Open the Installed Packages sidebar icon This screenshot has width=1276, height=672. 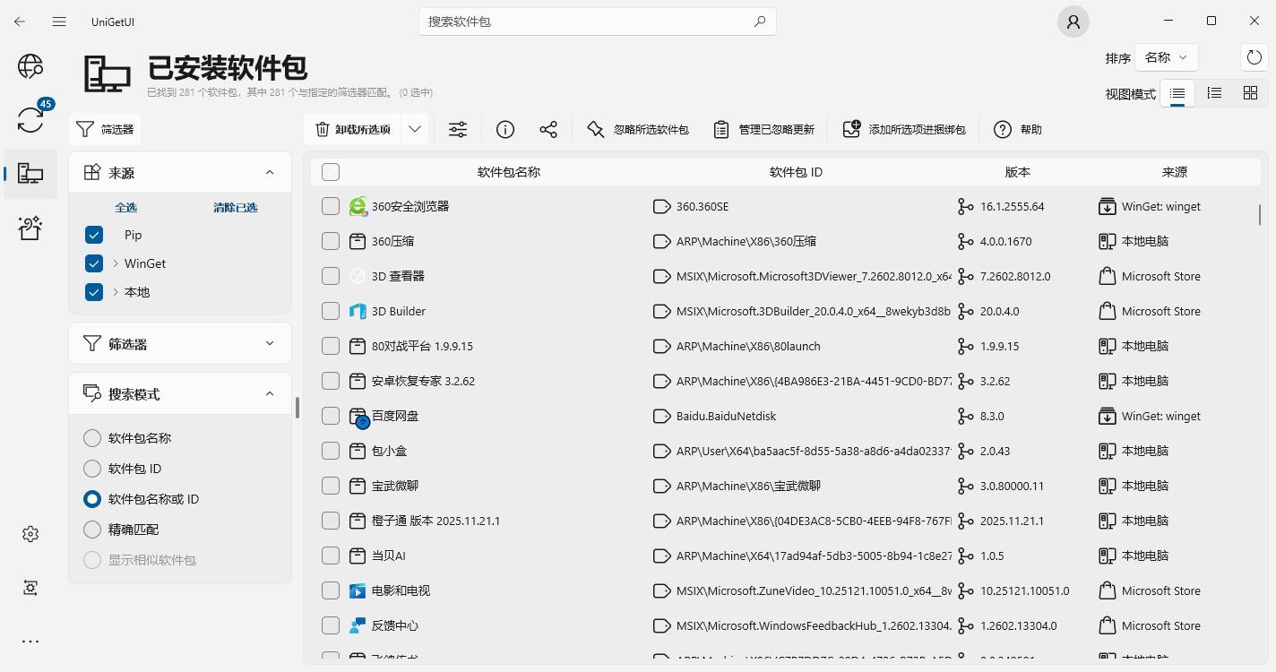coord(30,174)
